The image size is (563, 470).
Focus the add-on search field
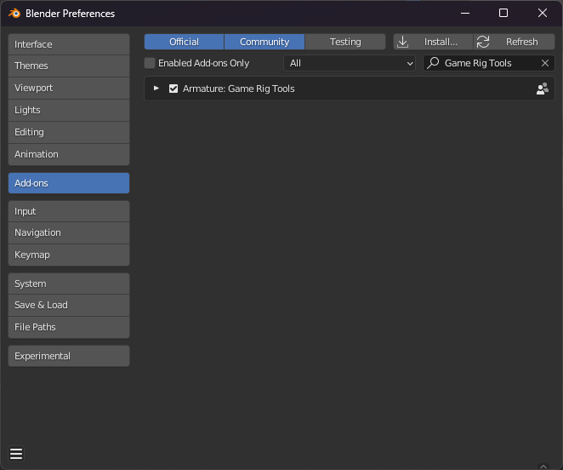[x=489, y=63]
